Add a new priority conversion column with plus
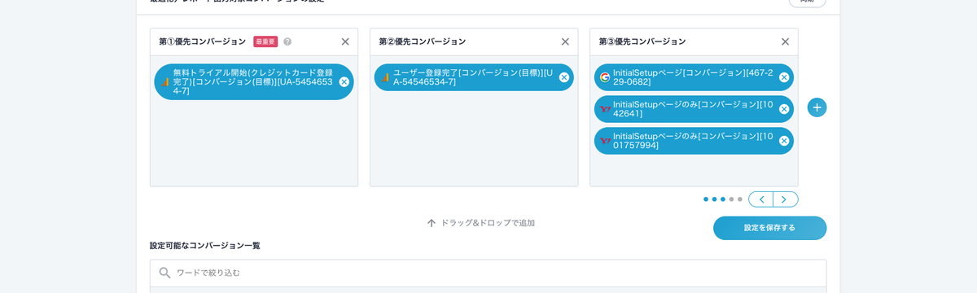Image resolution: width=977 pixels, height=293 pixels. click(817, 107)
